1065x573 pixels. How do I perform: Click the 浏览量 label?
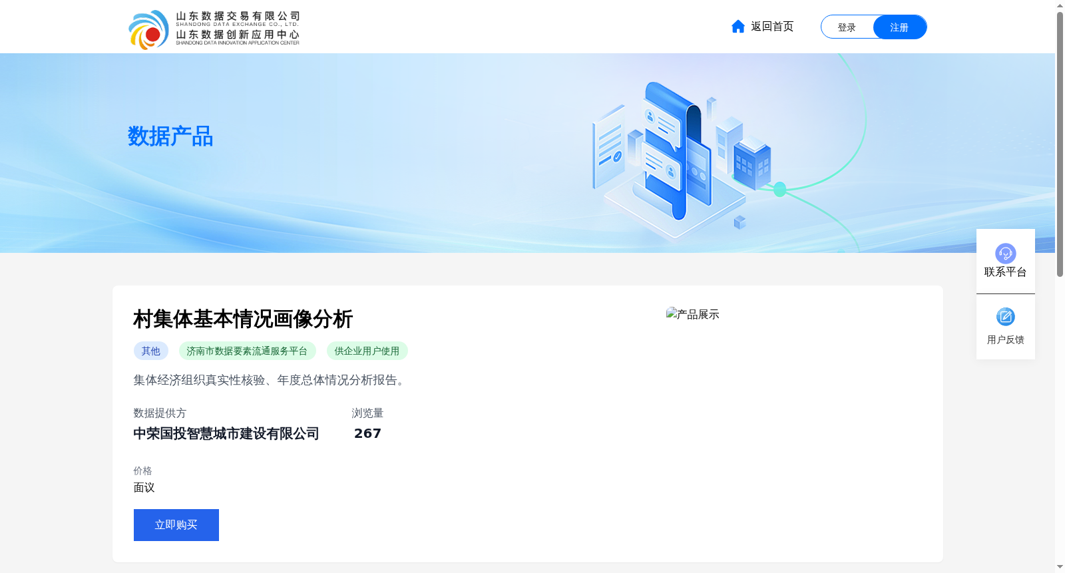tap(367, 413)
